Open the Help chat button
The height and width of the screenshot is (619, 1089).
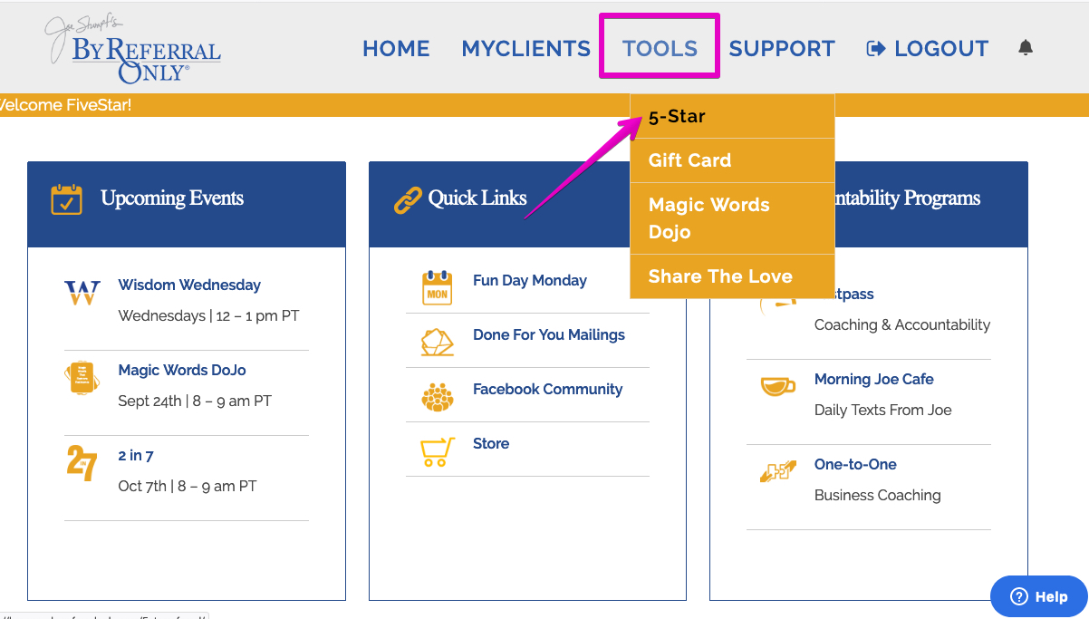1038,596
